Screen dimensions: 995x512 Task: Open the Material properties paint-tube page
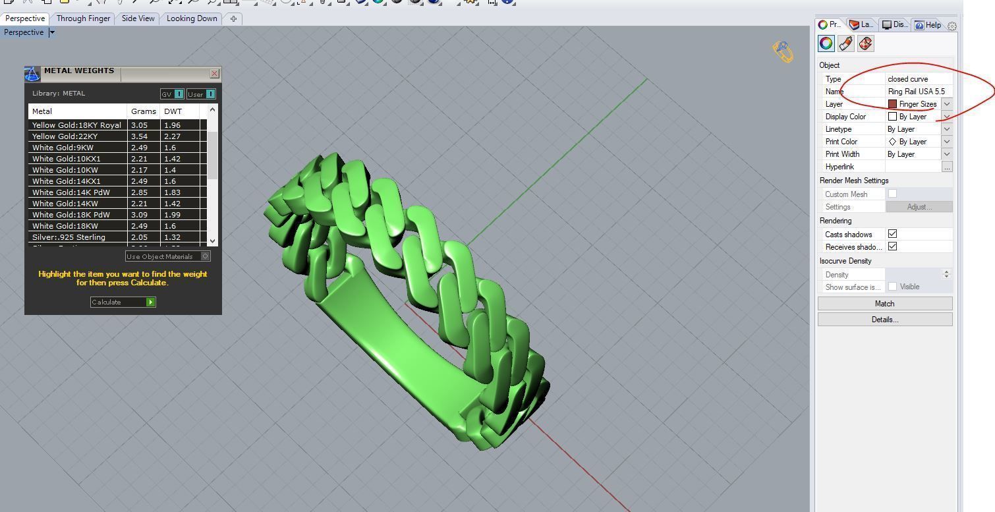(x=846, y=43)
